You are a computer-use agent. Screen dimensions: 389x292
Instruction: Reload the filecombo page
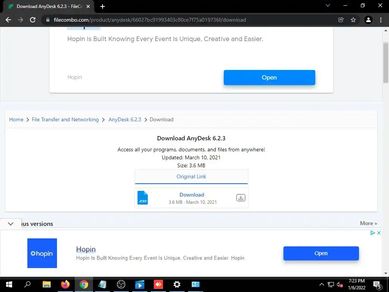tap(33, 20)
